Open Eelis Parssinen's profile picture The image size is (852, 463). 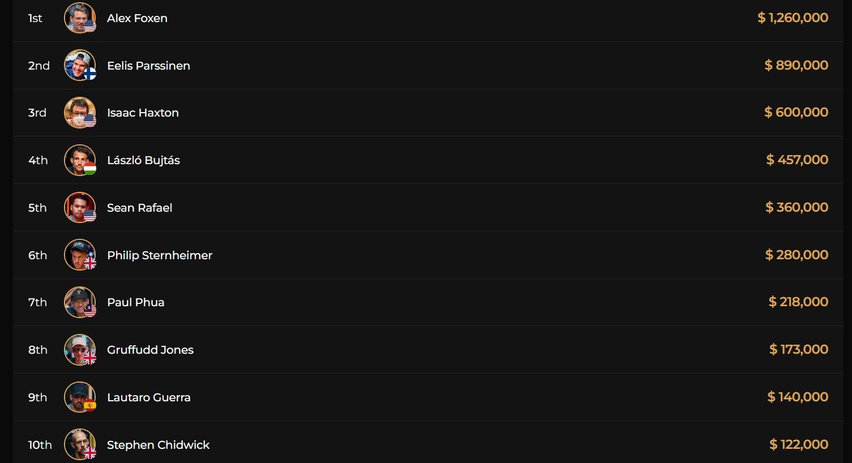click(x=79, y=65)
